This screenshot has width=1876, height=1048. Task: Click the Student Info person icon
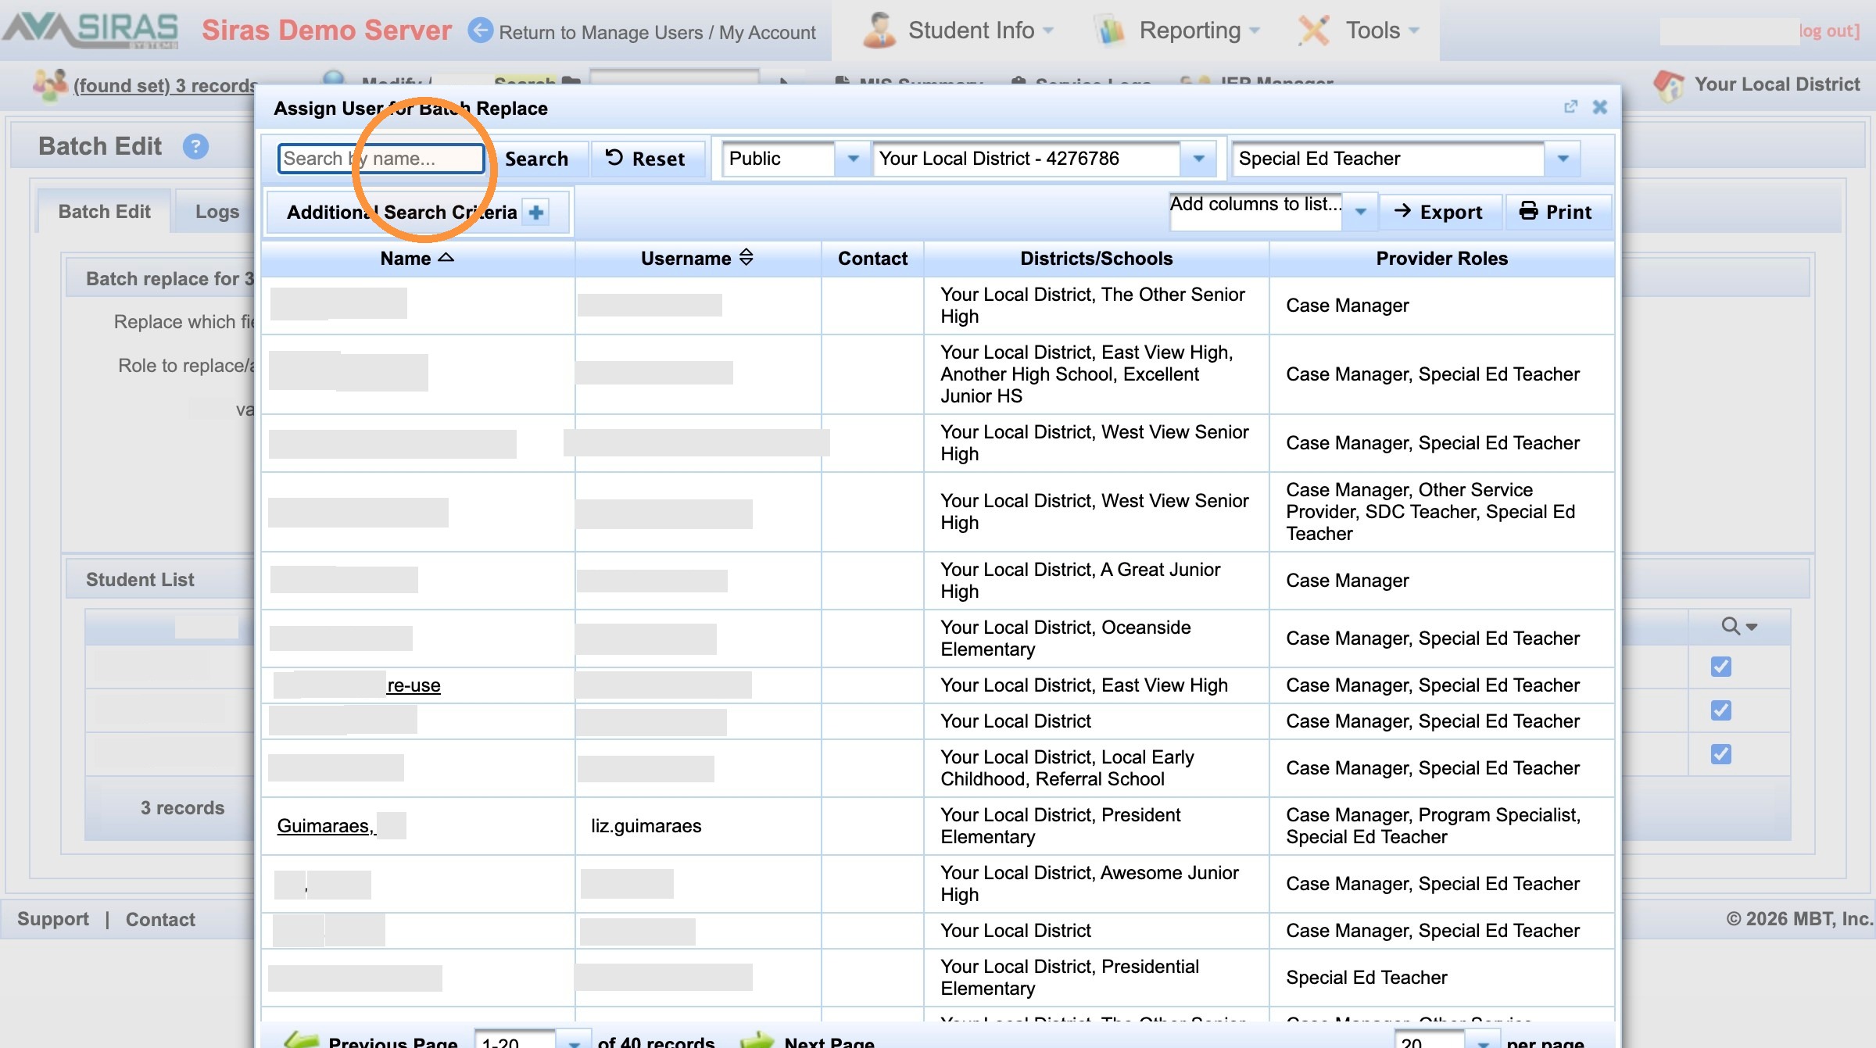click(880, 30)
